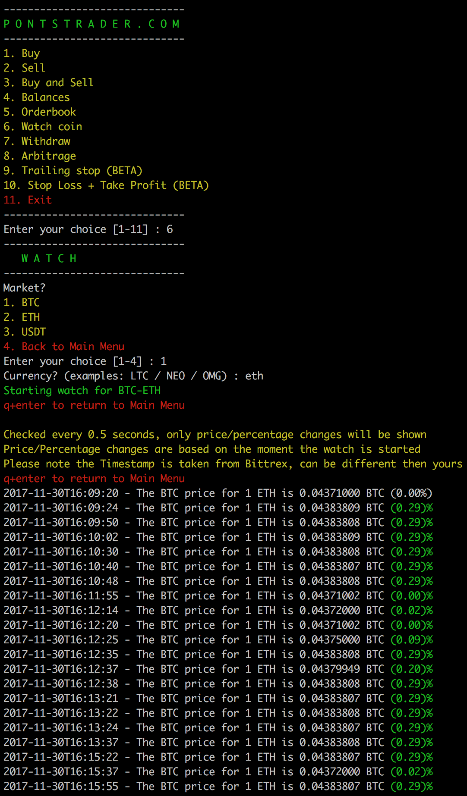Select the '1. Buy' menu line
The image size is (467, 796).
click(22, 53)
